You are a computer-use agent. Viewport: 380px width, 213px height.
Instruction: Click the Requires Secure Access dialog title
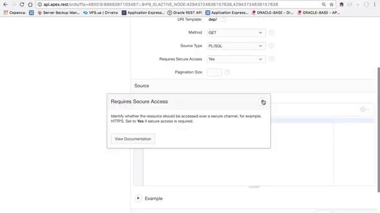(x=140, y=102)
